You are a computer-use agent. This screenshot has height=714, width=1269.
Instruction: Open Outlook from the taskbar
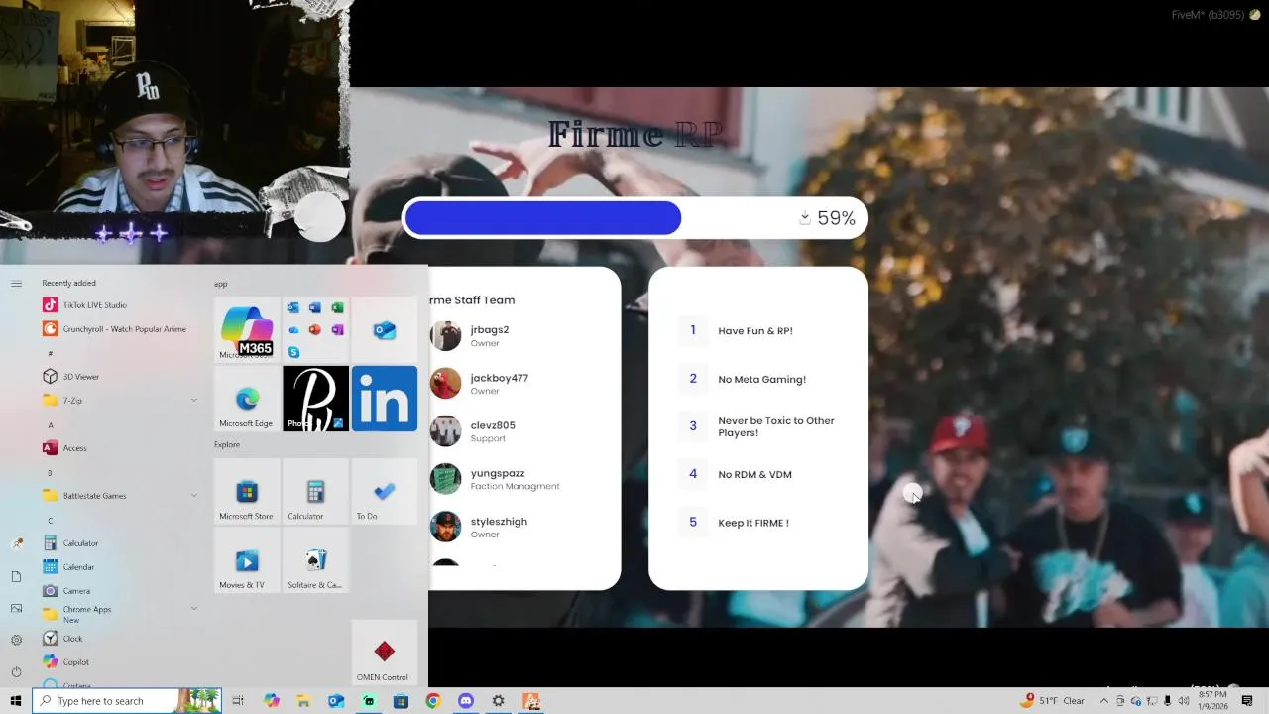[x=336, y=701]
